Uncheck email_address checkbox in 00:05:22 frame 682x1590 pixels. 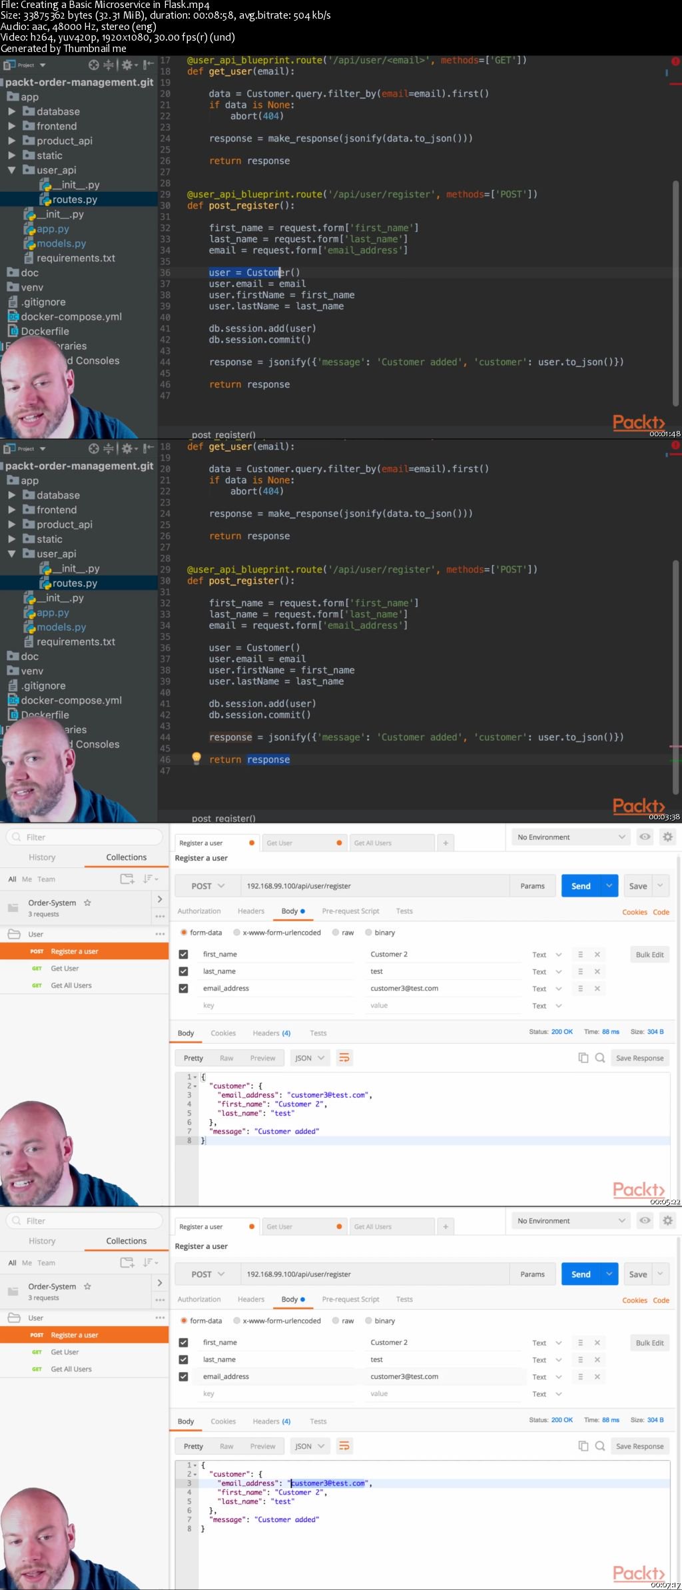[183, 989]
